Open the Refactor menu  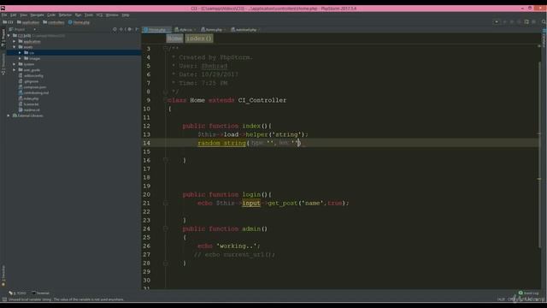coord(65,15)
